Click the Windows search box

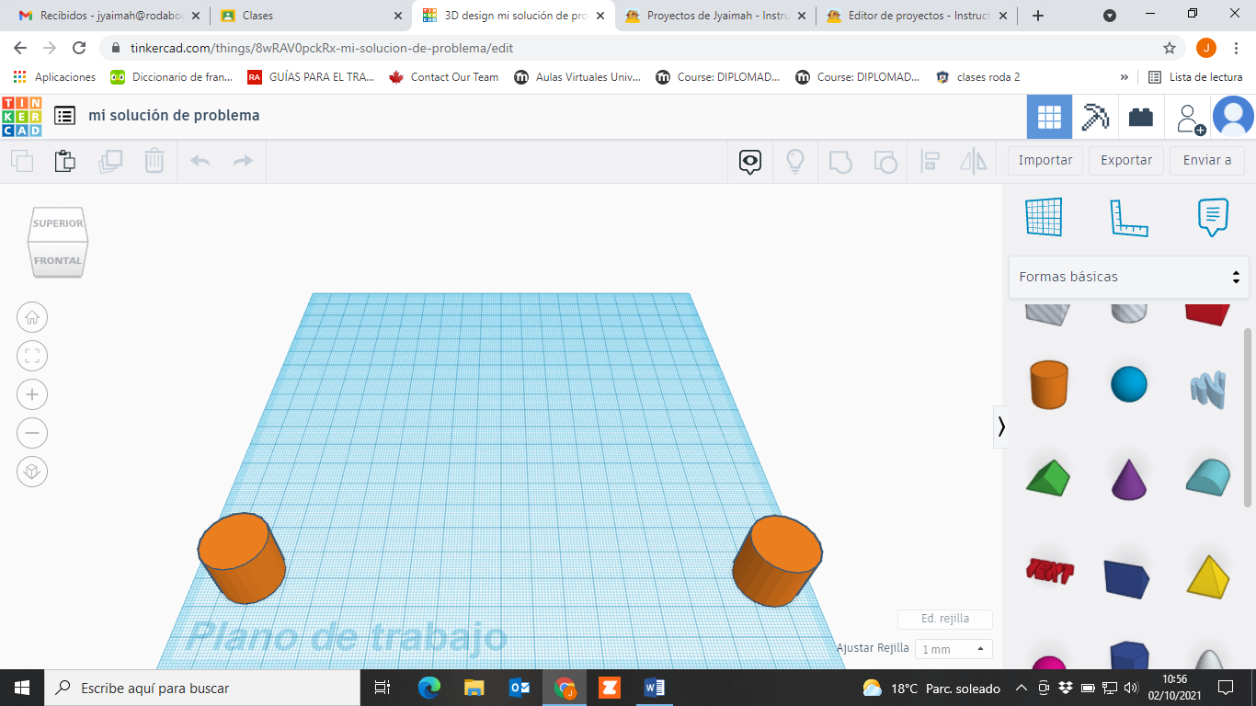(x=201, y=688)
